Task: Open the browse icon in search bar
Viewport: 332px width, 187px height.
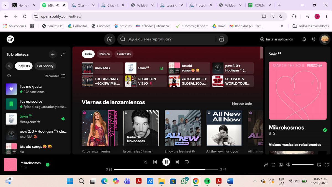Action: click(x=222, y=39)
